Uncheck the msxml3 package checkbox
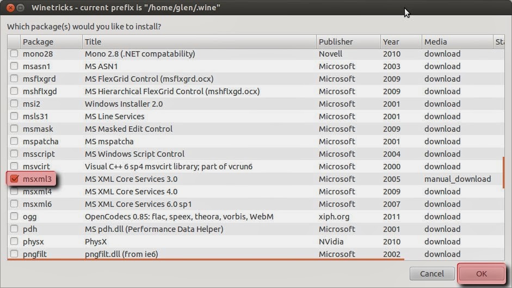Viewport: 512px width, 288px height. pyautogui.click(x=14, y=179)
